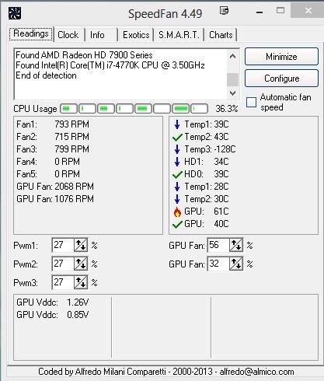Click the GPU Fan 56% stepper arrows

click(236, 245)
